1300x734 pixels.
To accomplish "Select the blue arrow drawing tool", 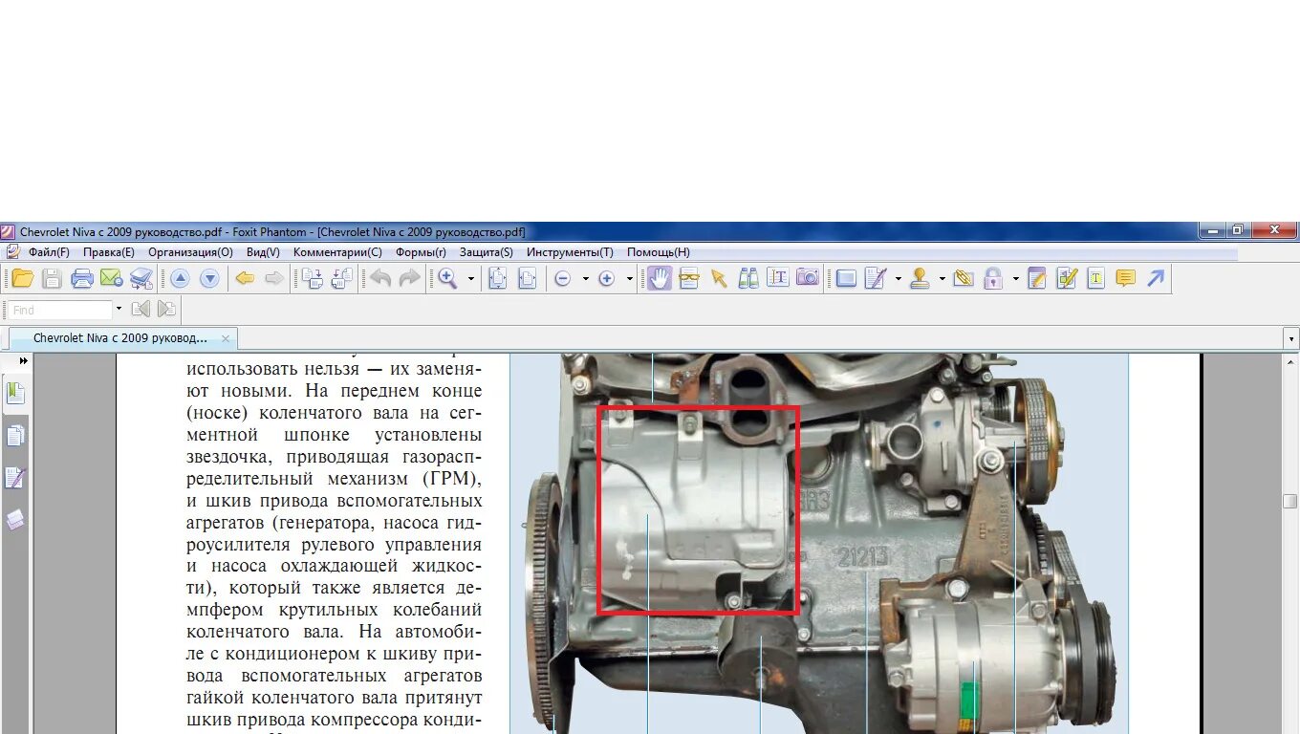I will 1156,278.
